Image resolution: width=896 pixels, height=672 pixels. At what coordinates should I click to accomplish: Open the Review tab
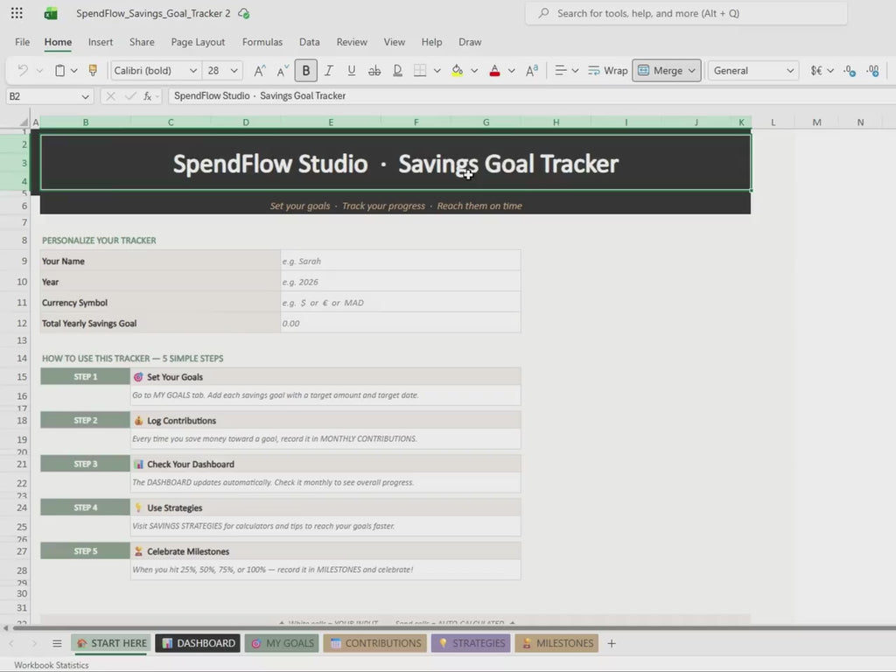[352, 42]
